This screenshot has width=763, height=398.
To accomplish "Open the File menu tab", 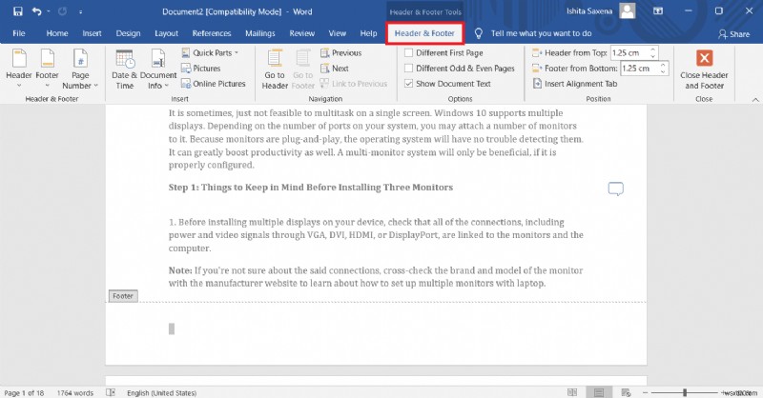I will pyautogui.click(x=19, y=33).
